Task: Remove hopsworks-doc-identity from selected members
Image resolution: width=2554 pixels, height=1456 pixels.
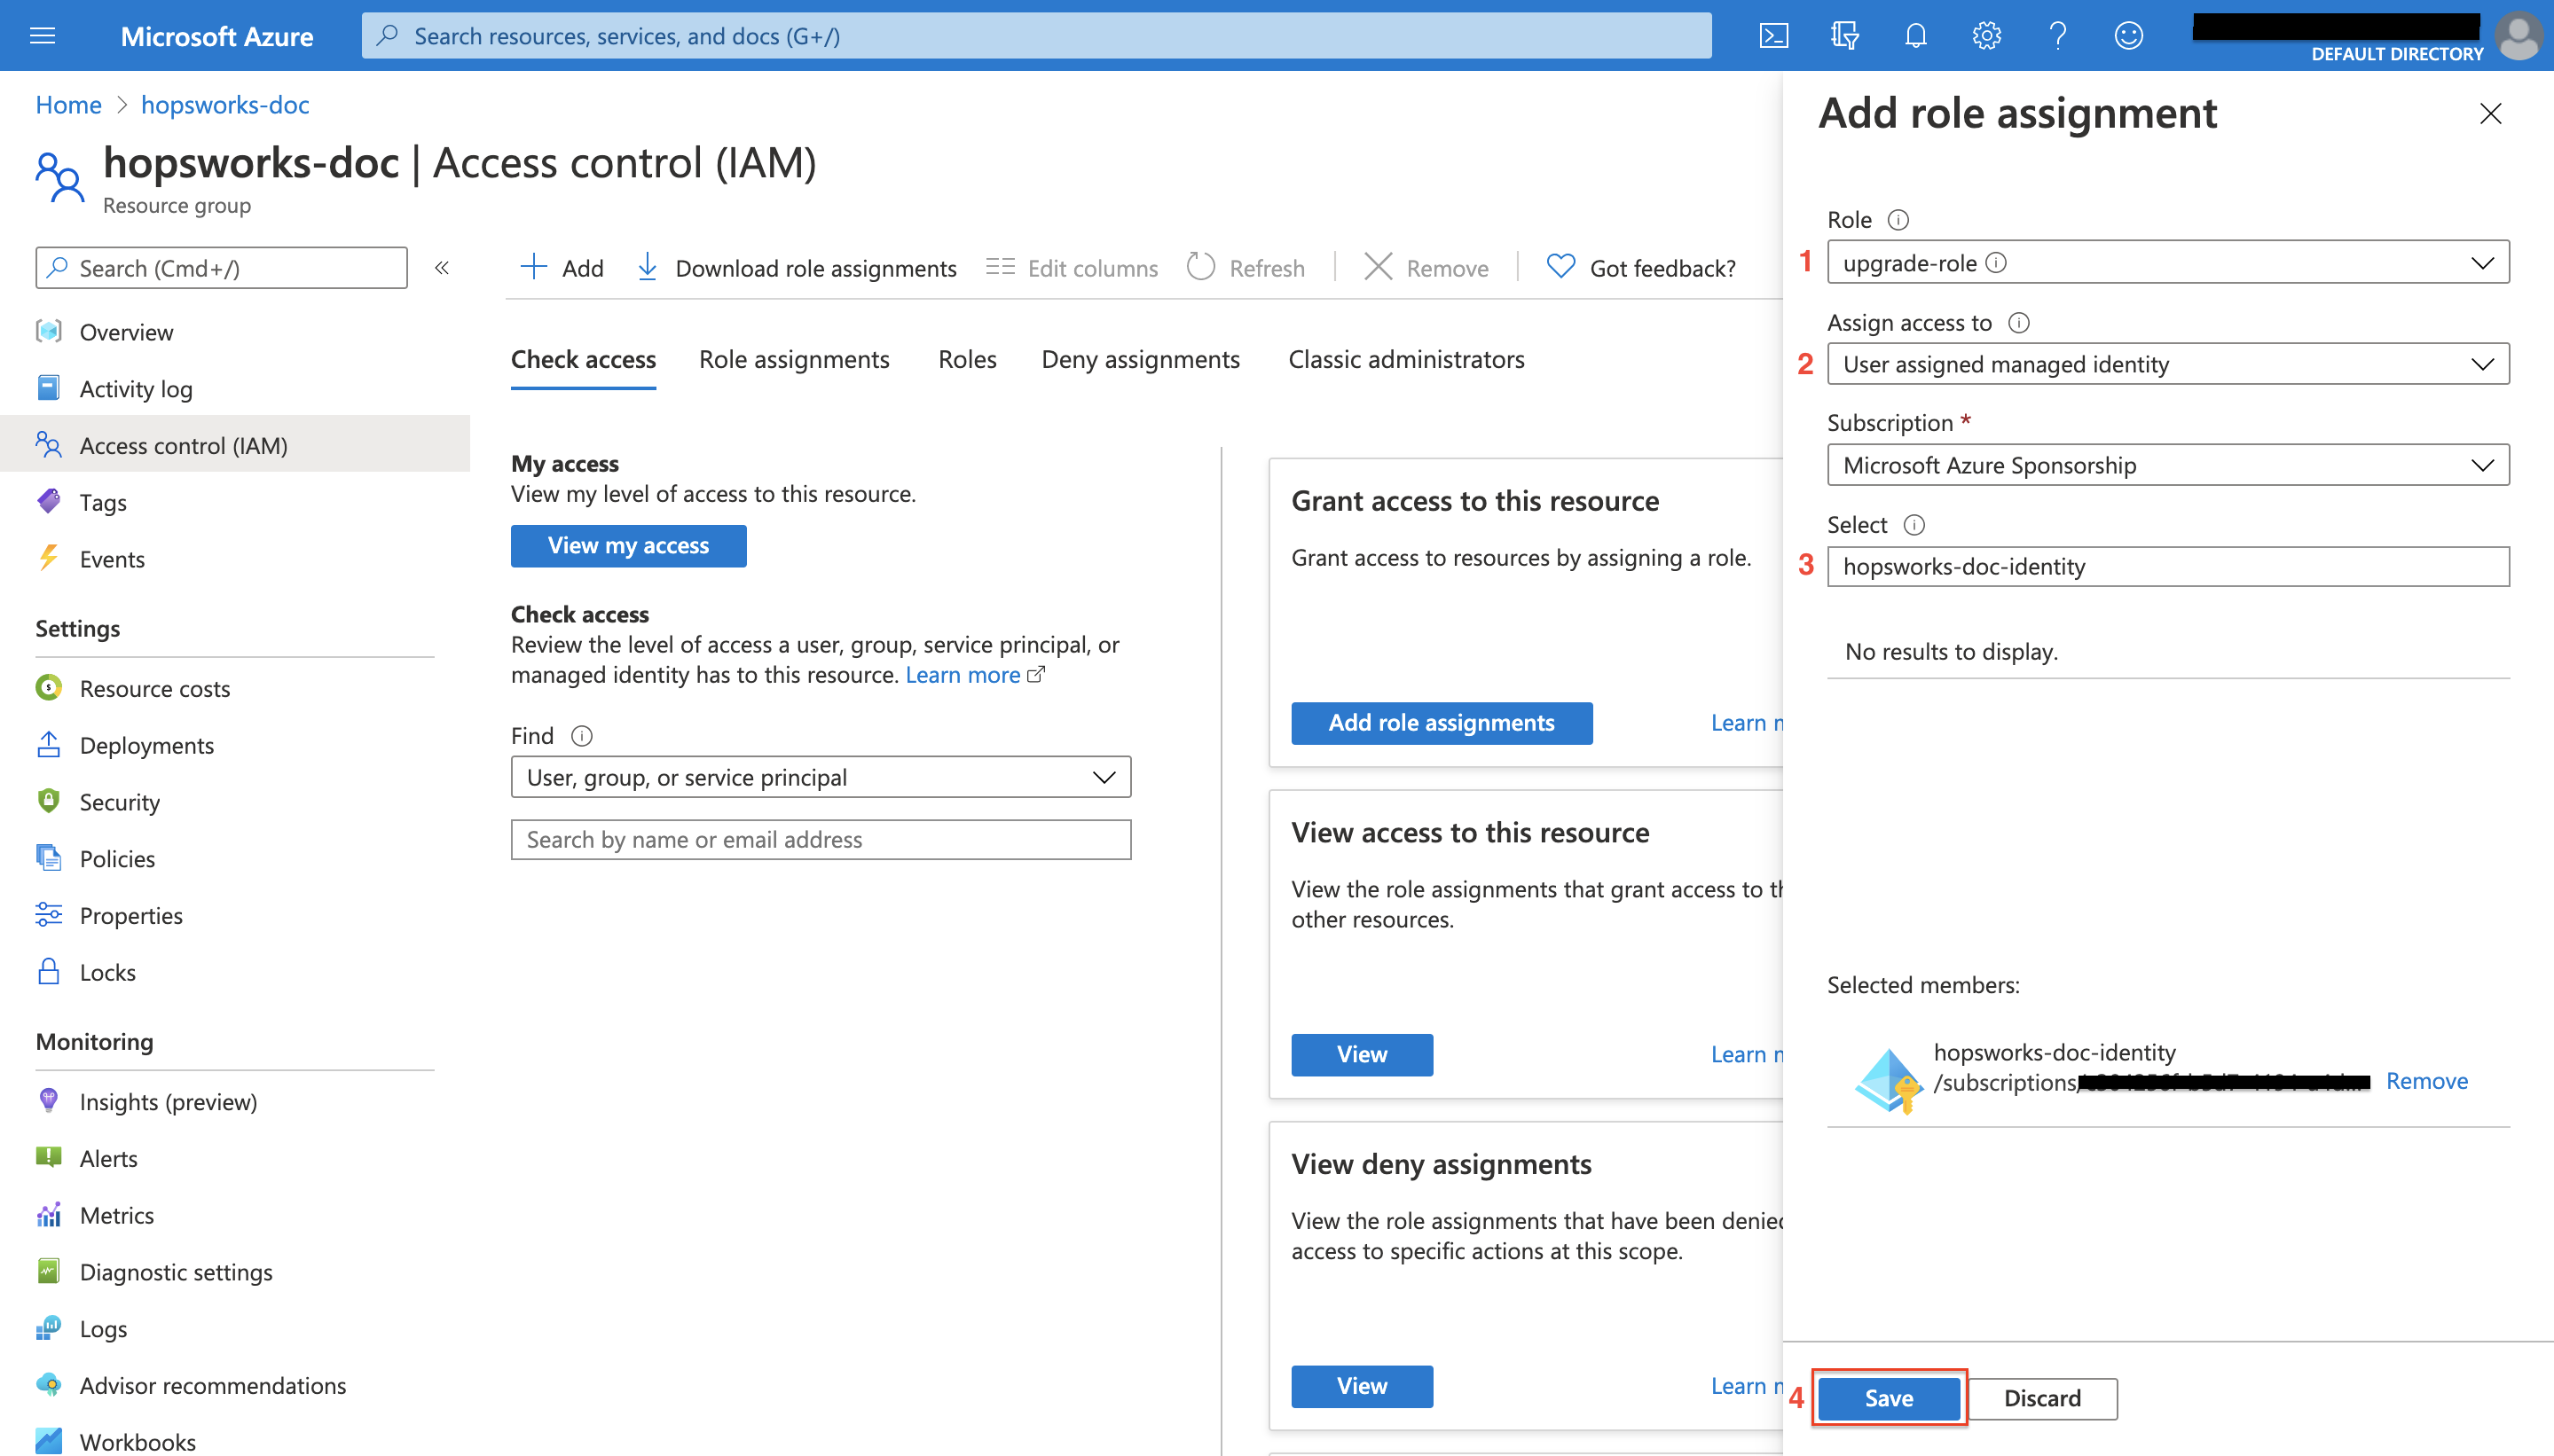Action: tap(2426, 1081)
